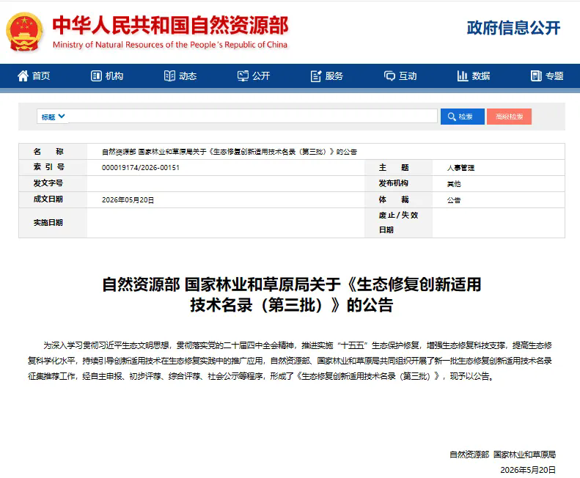
Task: Click the 政府信息公开 header link
Action: [513, 28]
